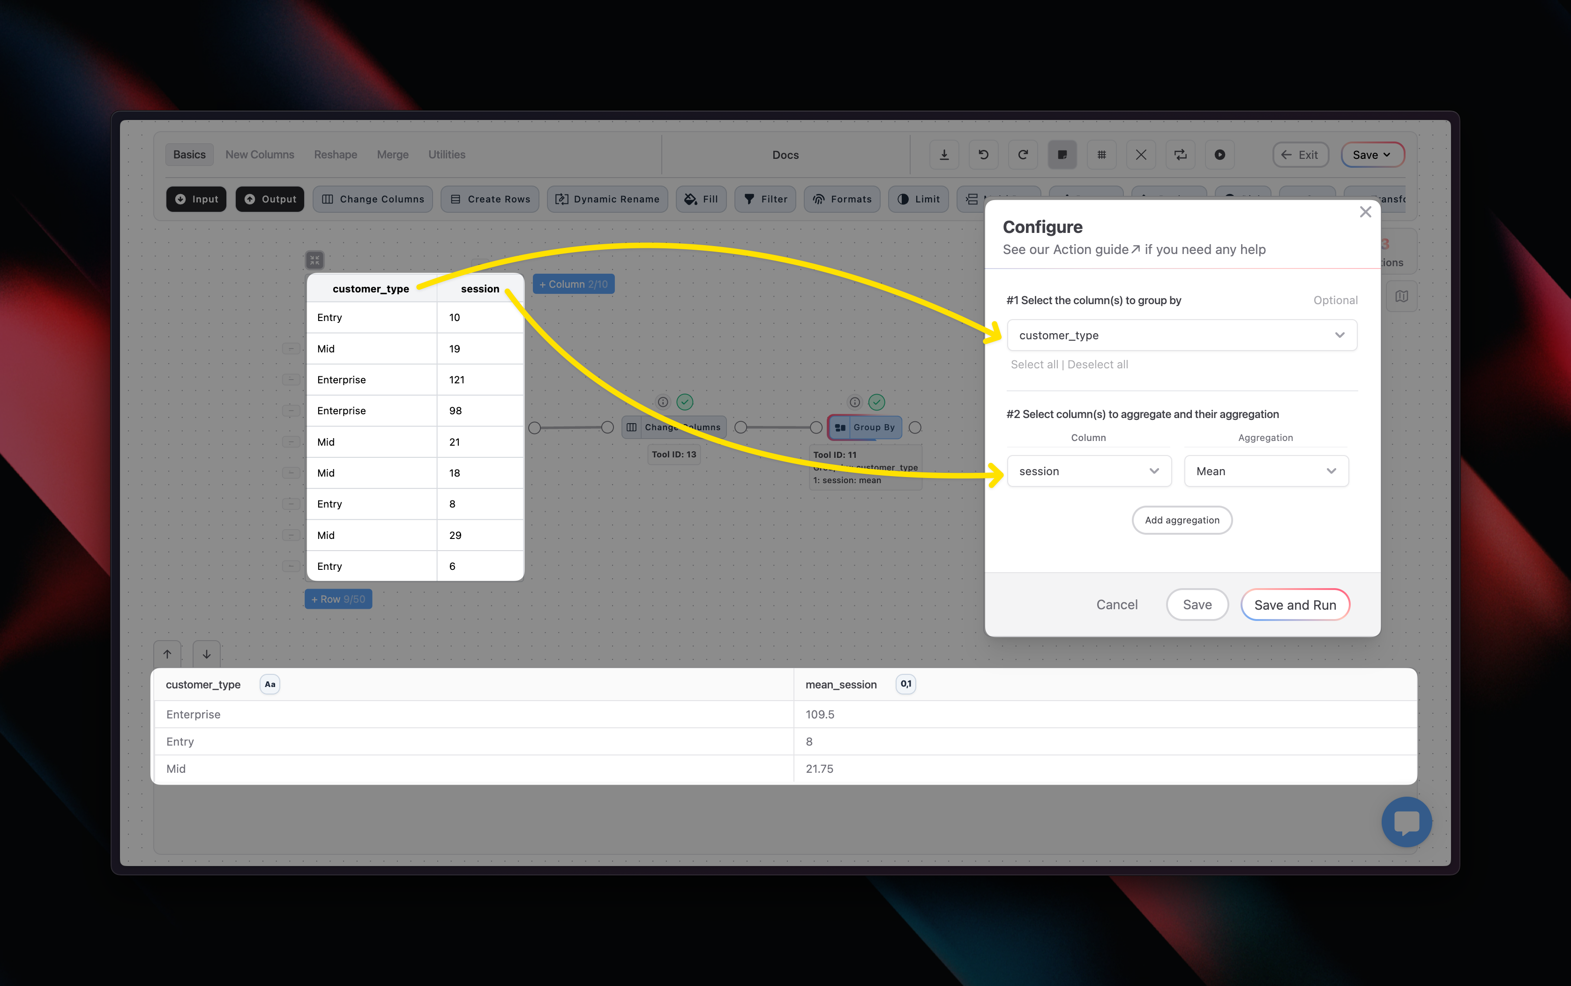Click the output connector of Group By node

coord(915,427)
